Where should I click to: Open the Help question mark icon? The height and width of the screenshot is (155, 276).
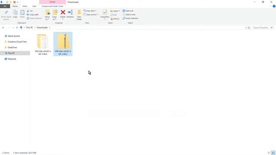pyautogui.click(x=274, y=6)
